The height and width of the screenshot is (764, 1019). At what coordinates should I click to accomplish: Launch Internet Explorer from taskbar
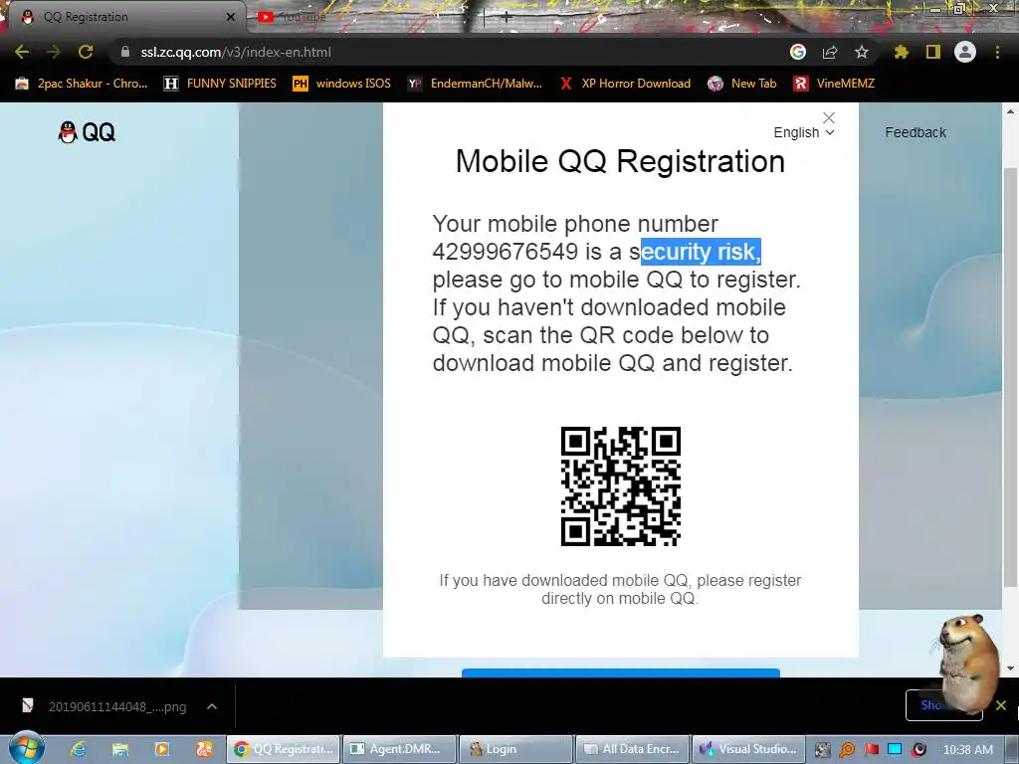coord(79,749)
